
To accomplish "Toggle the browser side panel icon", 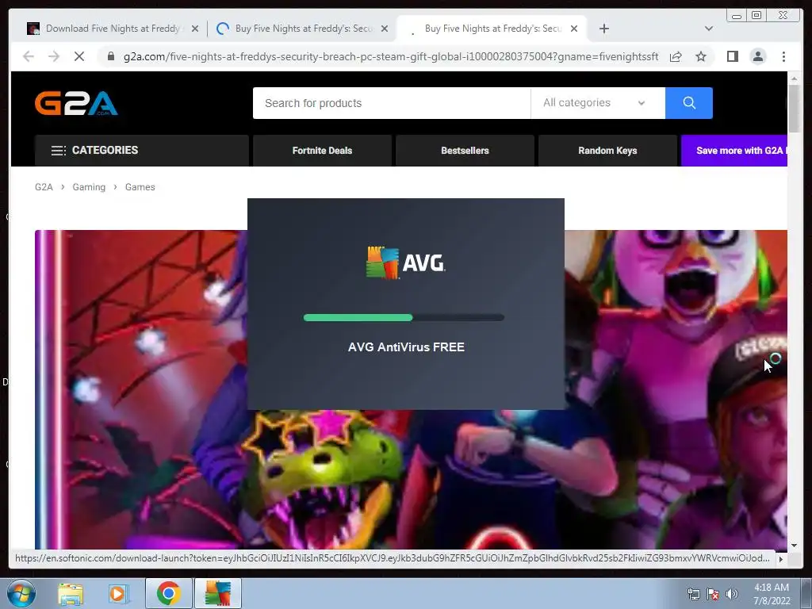I will [x=732, y=56].
